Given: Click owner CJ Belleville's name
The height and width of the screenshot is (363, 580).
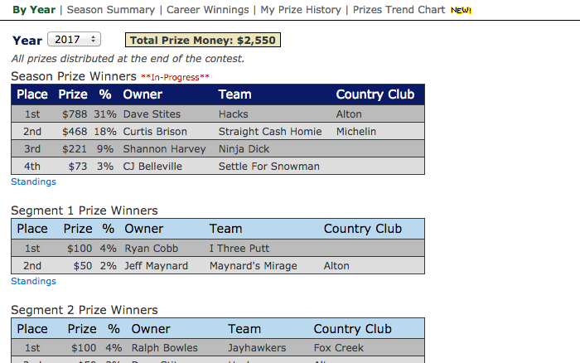Looking at the screenshot, I should 152,167.
